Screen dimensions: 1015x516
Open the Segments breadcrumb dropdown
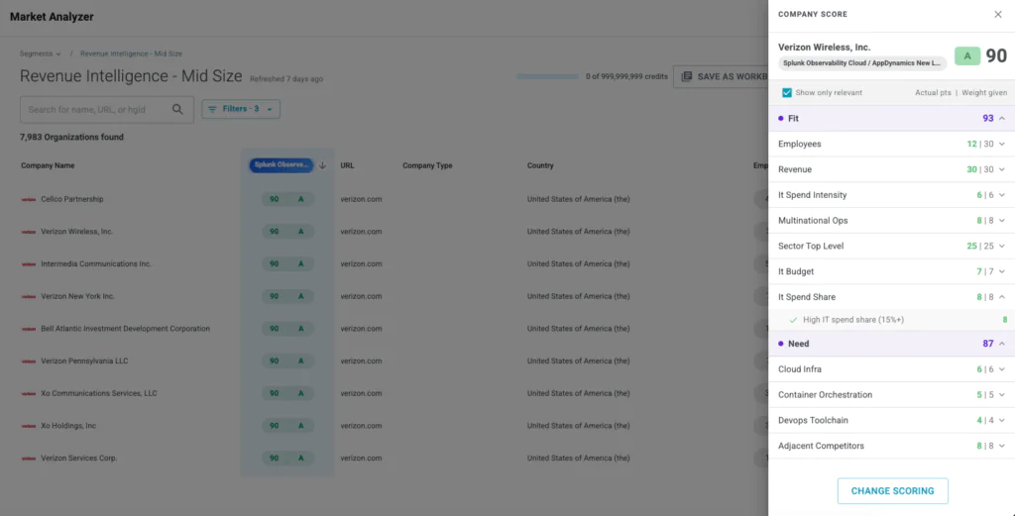coord(40,53)
